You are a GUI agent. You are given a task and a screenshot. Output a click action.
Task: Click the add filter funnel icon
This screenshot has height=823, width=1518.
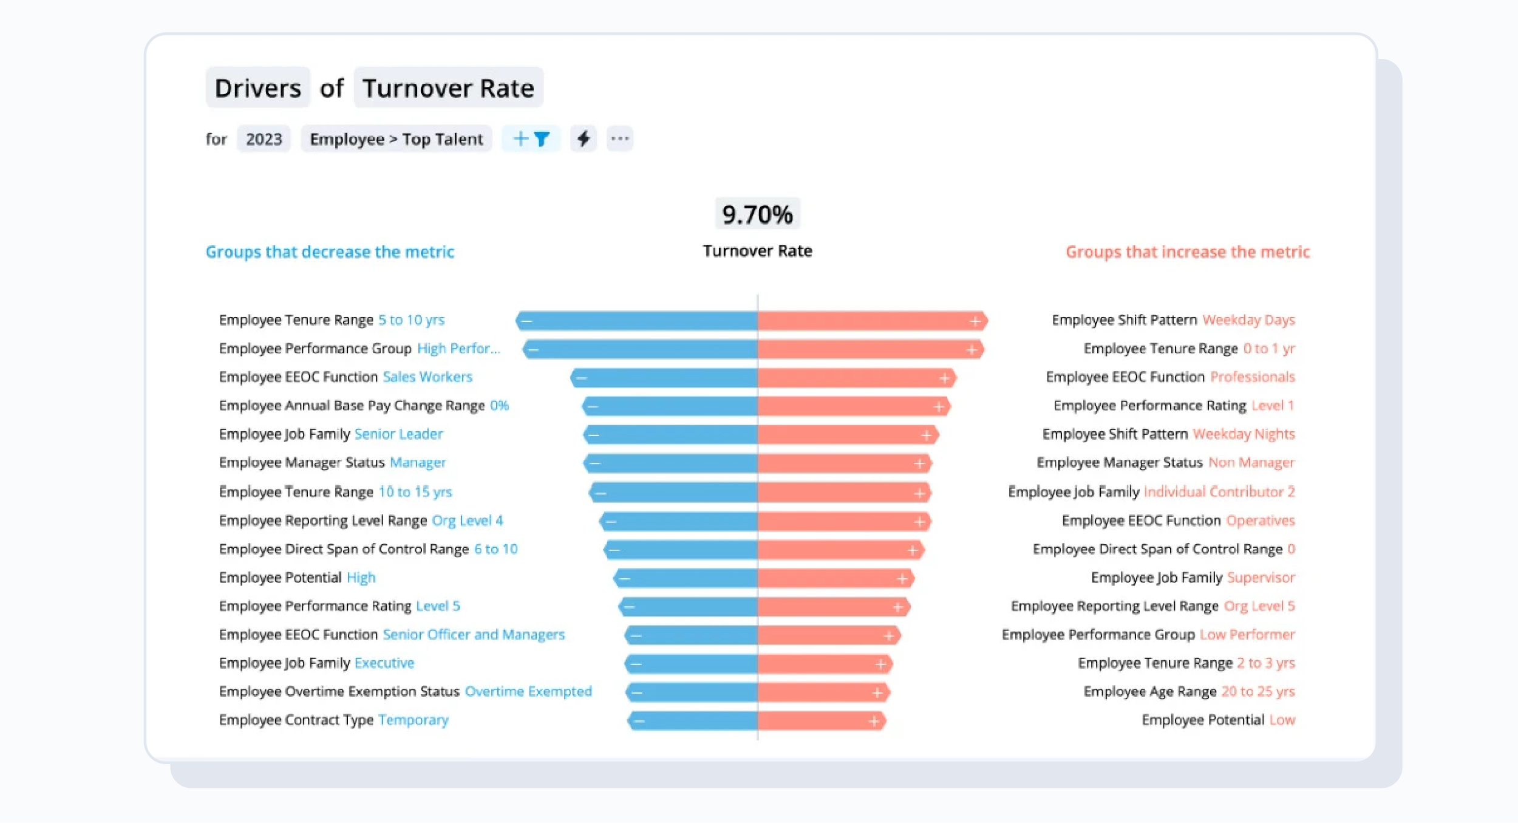pos(531,139)
